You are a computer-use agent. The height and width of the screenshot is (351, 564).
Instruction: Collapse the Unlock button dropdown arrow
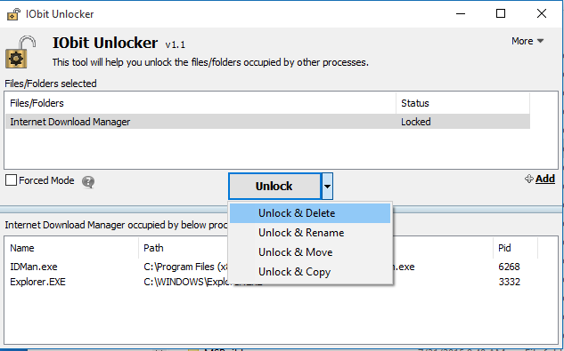pyautogui.click(x=327, y=187)
